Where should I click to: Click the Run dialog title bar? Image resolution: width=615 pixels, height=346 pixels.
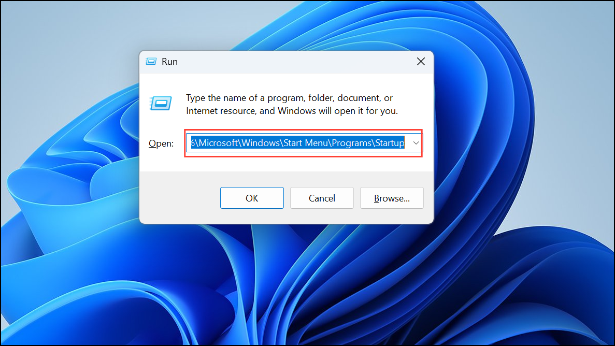285,61
